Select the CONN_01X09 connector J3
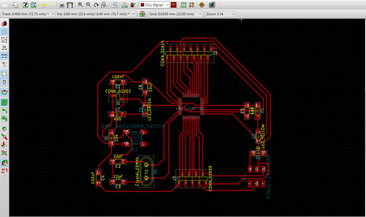This screenshot has height=217, width=366. coord(192,179)
